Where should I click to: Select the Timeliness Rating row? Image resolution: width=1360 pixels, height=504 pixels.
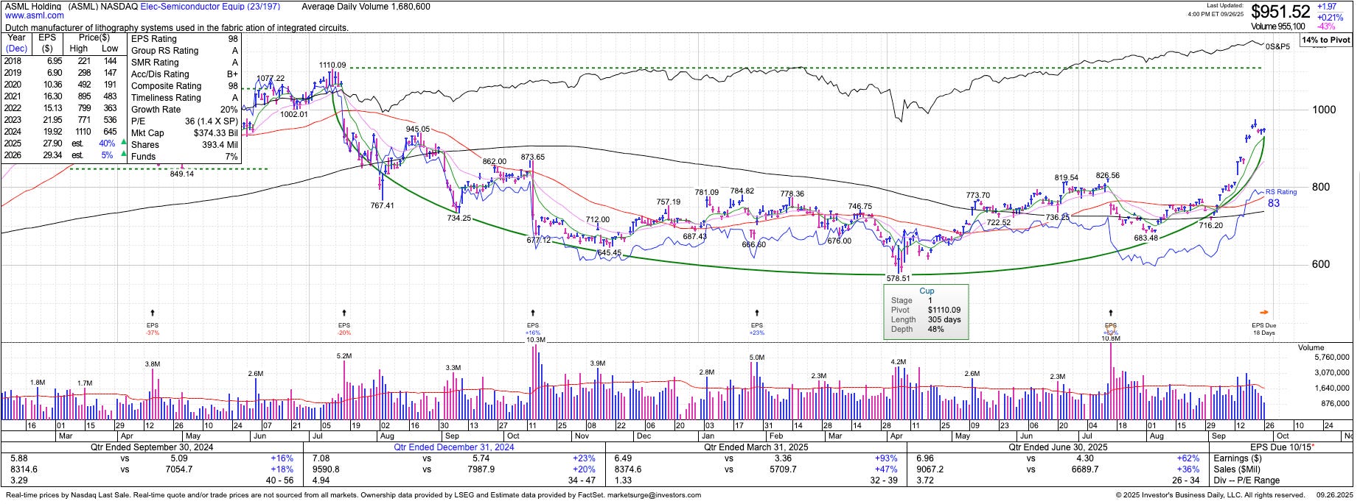184,98
